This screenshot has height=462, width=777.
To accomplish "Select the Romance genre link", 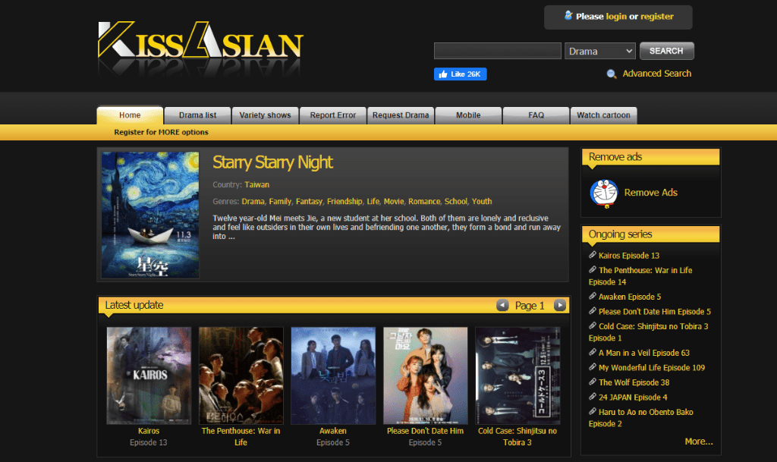I will tap(424, 202).
